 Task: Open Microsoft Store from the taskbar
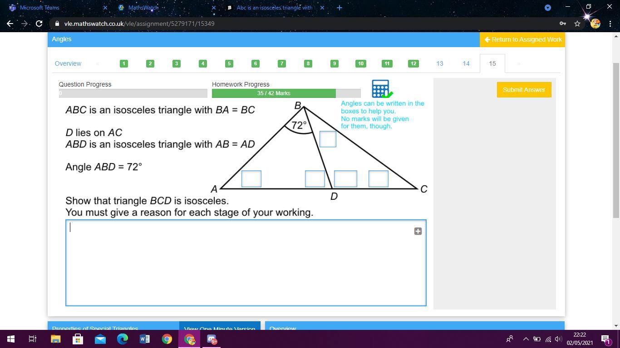pos(78,339)
